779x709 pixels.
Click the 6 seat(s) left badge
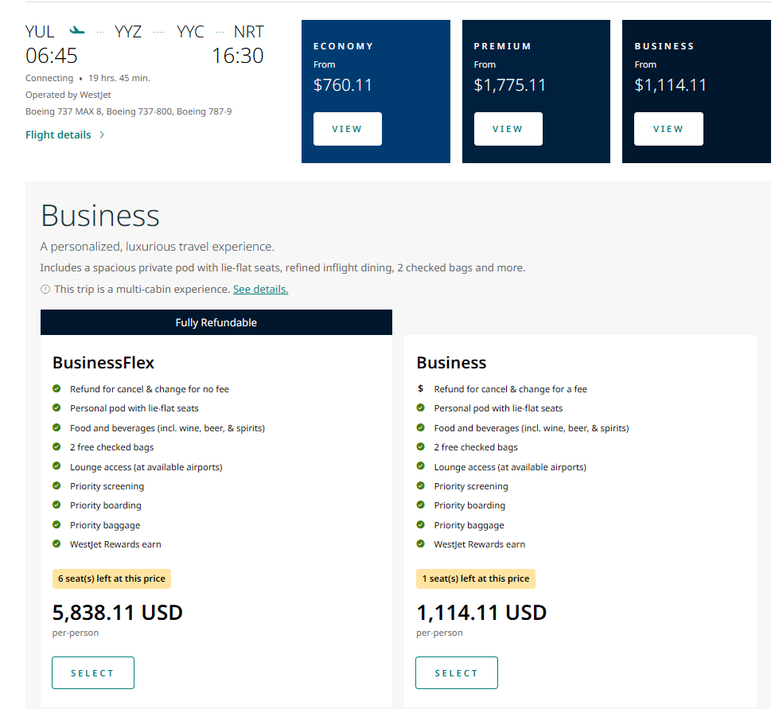(x=111, y=578)
